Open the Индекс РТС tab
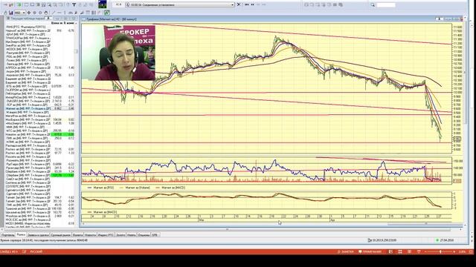This screenshot has width=476, height=267. coord(106,235)
